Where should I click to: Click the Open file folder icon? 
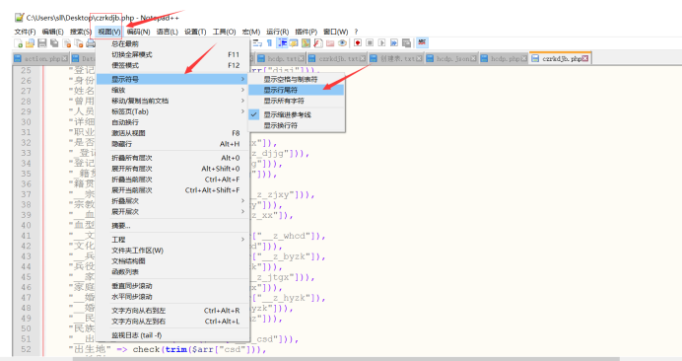coord(30,43)
